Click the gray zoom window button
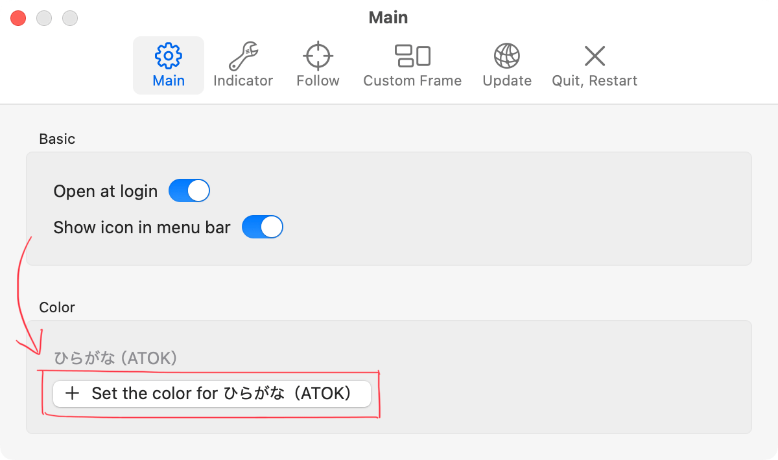Viewport: 778px width, 460px height. point(70,18)
